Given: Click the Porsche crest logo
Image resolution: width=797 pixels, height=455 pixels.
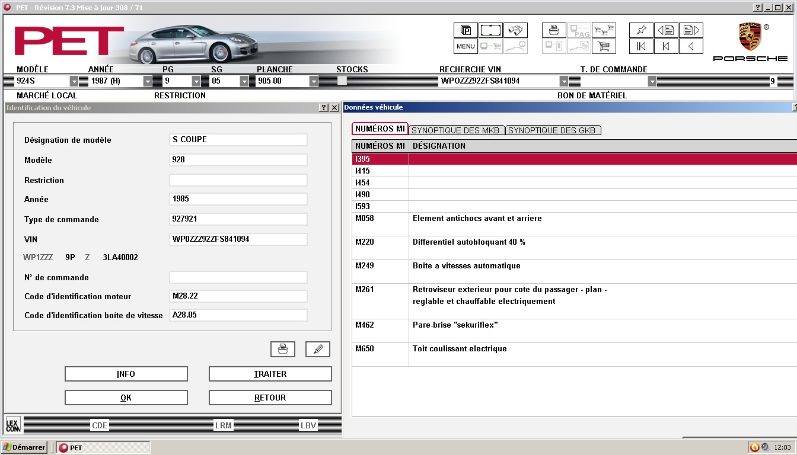Looking at the screenshot, I should coord(750,37).
